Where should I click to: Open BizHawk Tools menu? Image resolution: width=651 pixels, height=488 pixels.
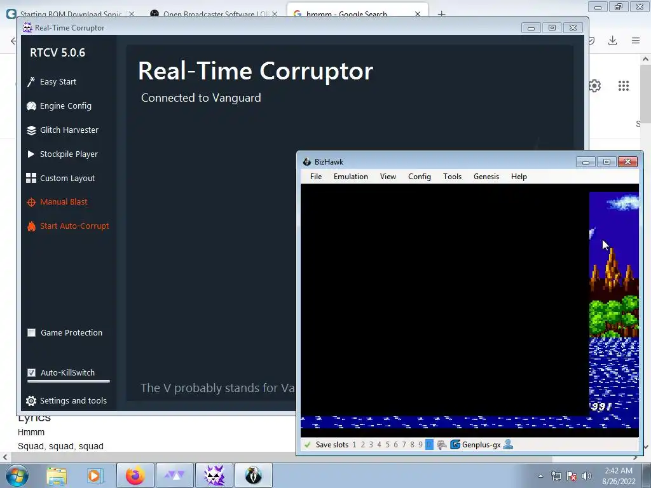452,177
